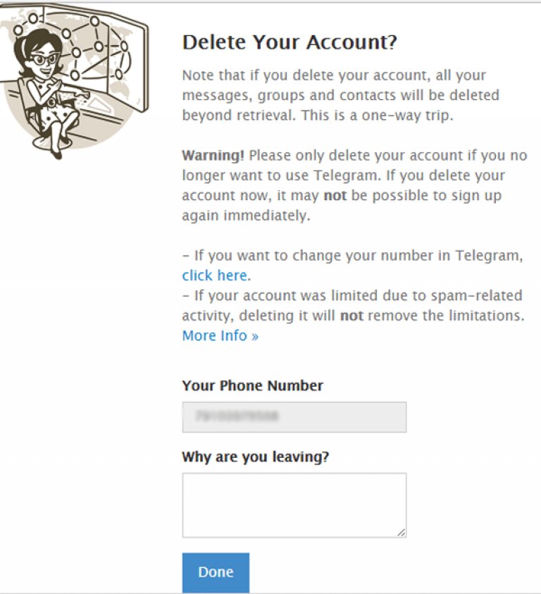Open the 'click here' change number link
Image resolution: width=541 pixels, height=594 pixels.
point(216,276)
